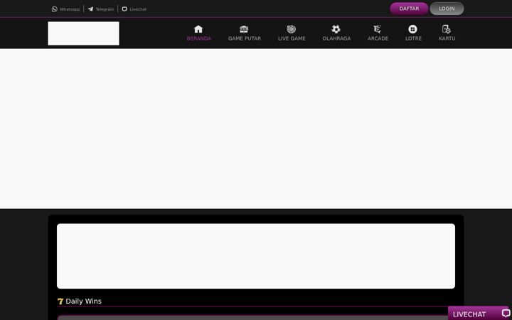Click the LOGIN button
The image size is (512, 320).
point(447,9)
